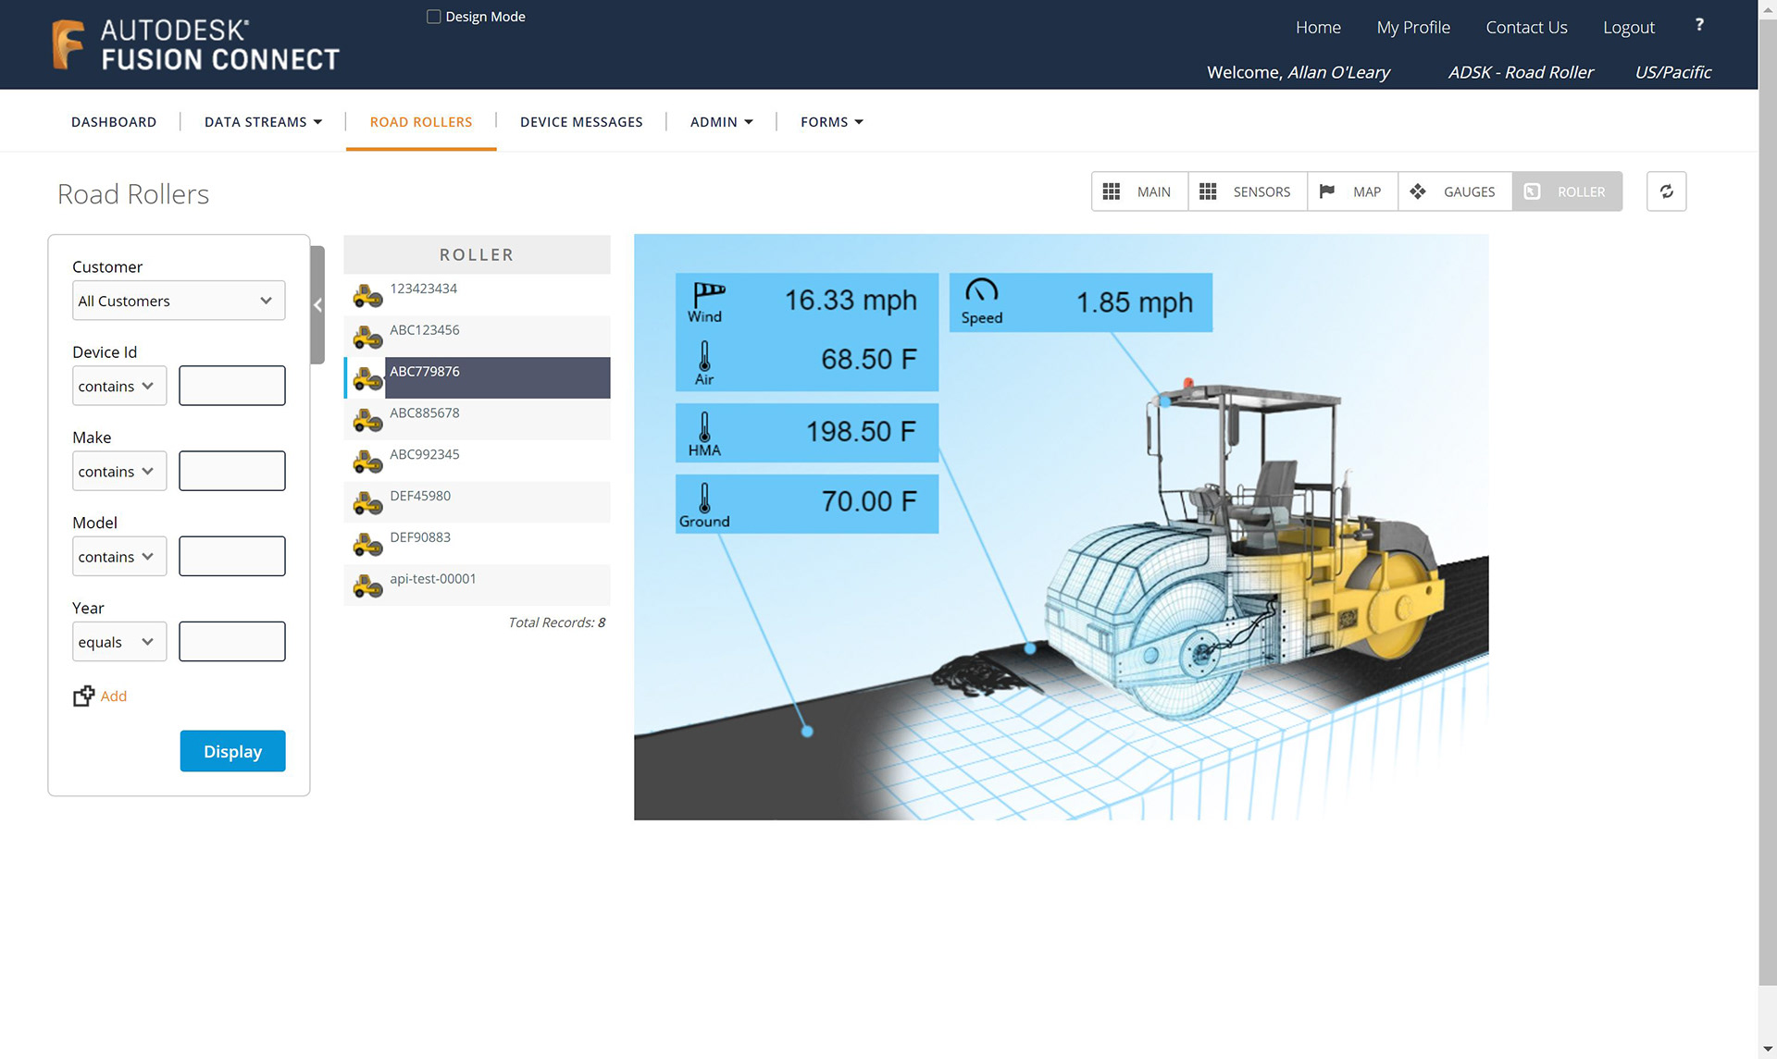Click the Logout link
The image size is (1777, 1059).
point(1628,28)
